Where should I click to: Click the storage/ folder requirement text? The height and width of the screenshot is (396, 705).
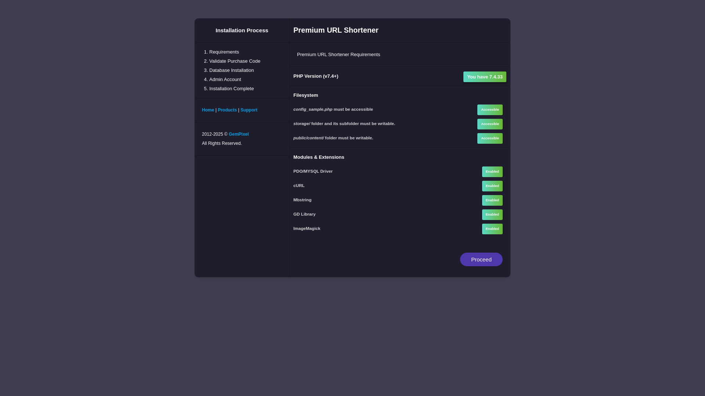[x=344, y=124]
